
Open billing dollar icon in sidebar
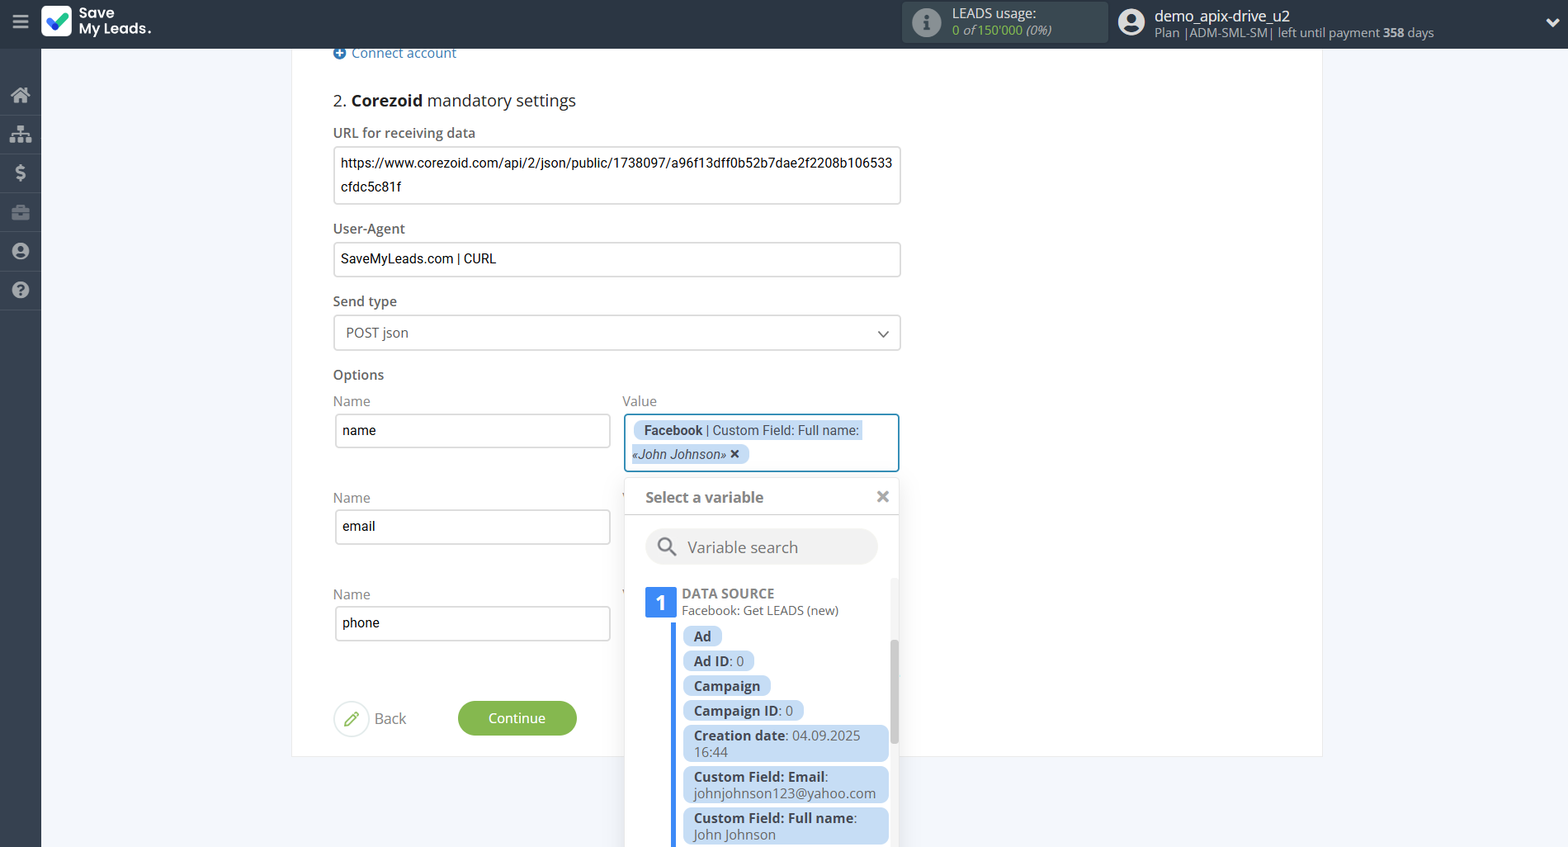[21, 173]
